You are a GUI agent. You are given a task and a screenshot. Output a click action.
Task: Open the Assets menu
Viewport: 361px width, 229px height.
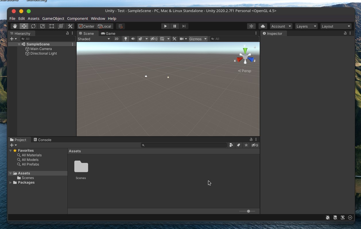[34, 18]
